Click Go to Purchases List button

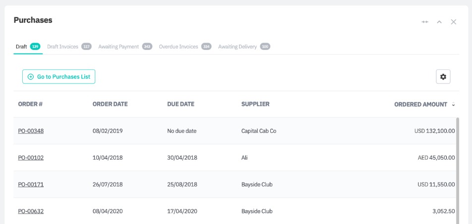click(x=59, y=77)
